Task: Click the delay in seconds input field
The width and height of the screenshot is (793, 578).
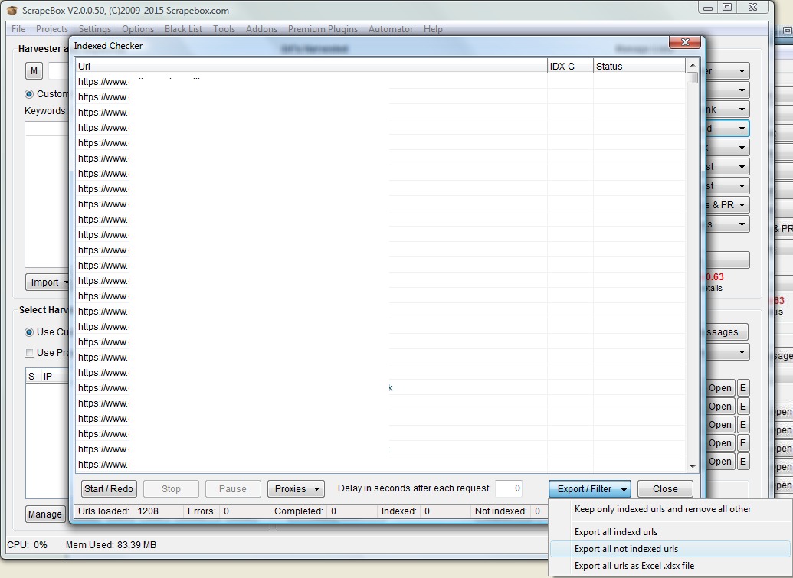Action: (x=509, y=488)
